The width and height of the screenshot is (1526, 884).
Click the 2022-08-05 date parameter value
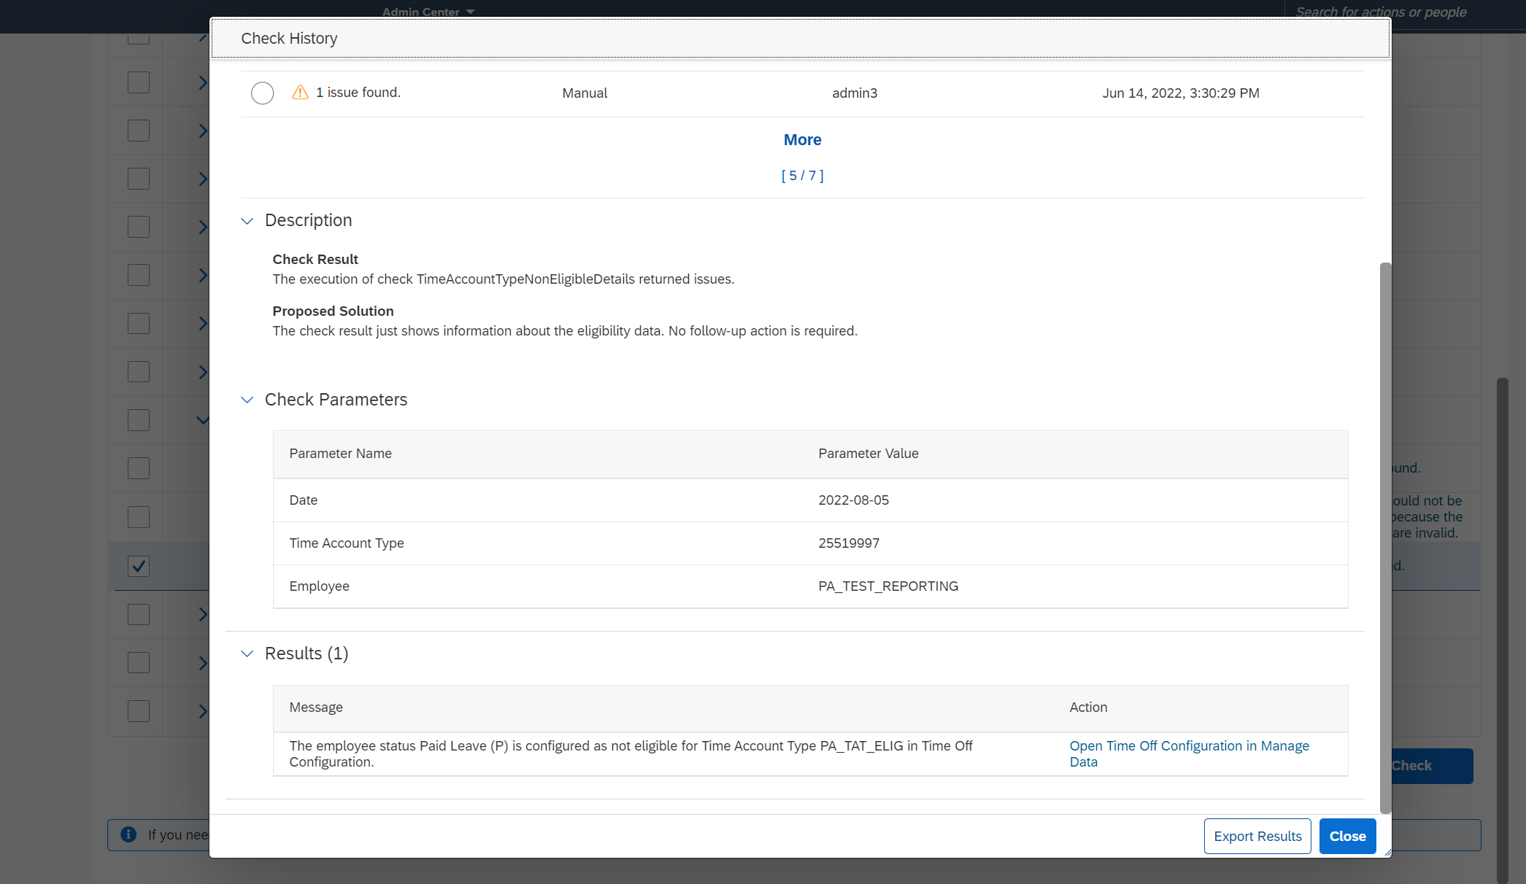(x=853, y=500)
